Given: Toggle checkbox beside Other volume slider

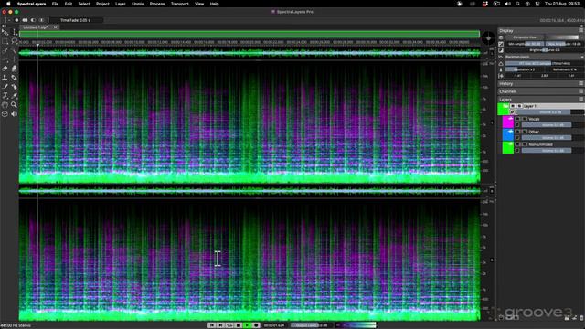Looking at the screenshot, I should click(517, 138).
